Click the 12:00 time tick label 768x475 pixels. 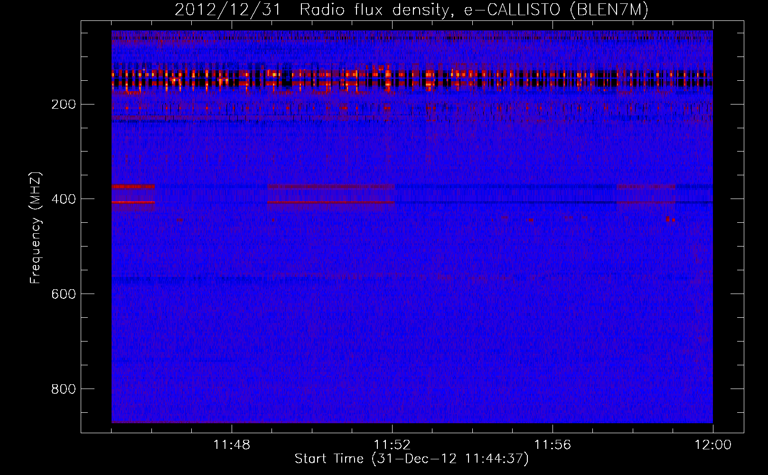point(713,445)
